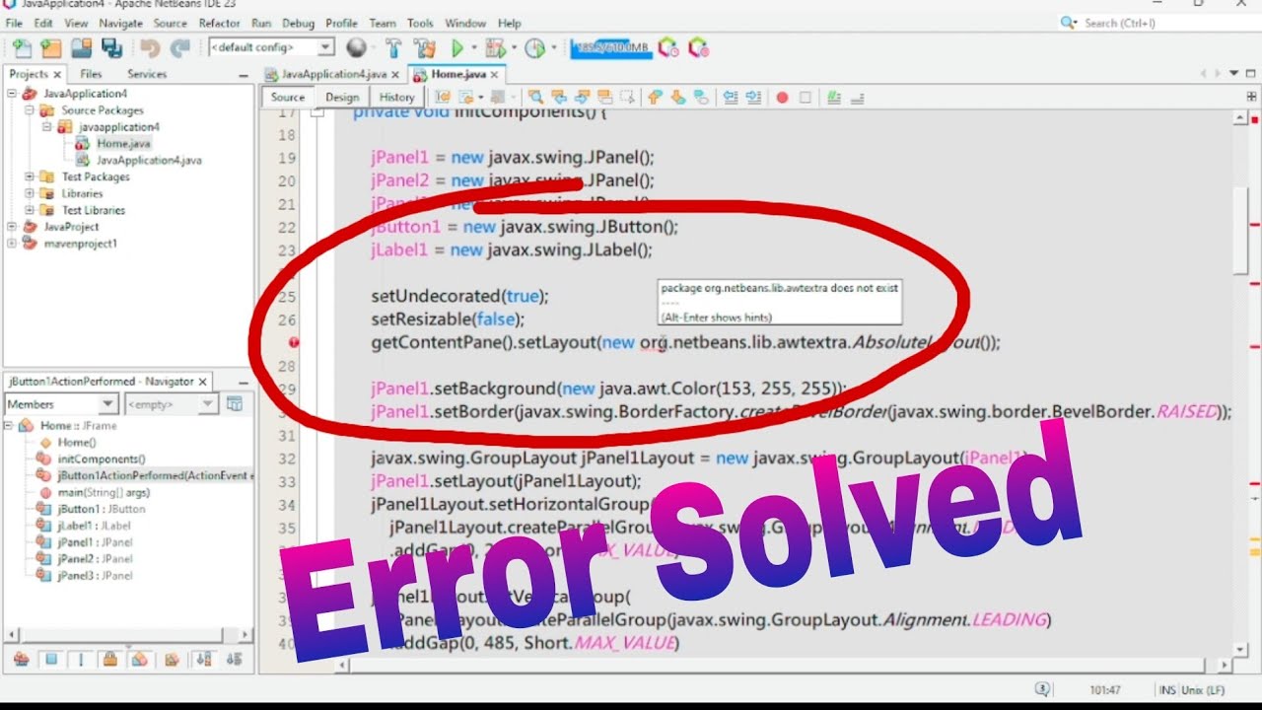Open the Window menu
This screenshot has height=710, width=1262.
pos(465,23)
